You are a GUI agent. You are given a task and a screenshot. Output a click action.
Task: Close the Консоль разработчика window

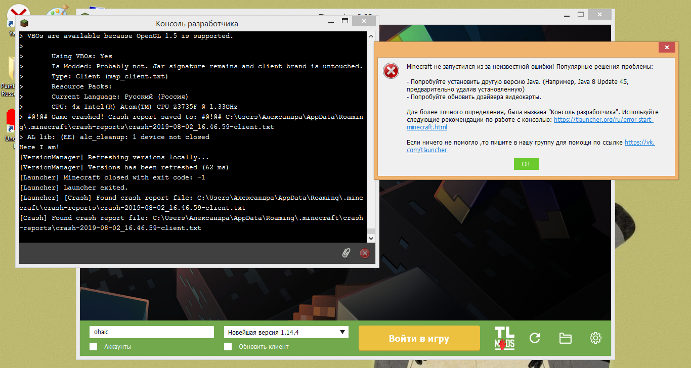[x=364, y=21]
